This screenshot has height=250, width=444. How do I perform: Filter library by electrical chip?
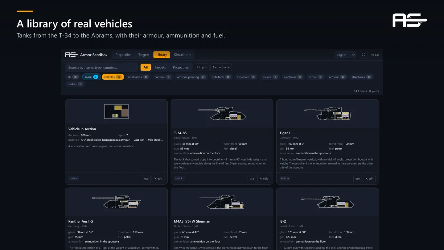tap(293, 77)
